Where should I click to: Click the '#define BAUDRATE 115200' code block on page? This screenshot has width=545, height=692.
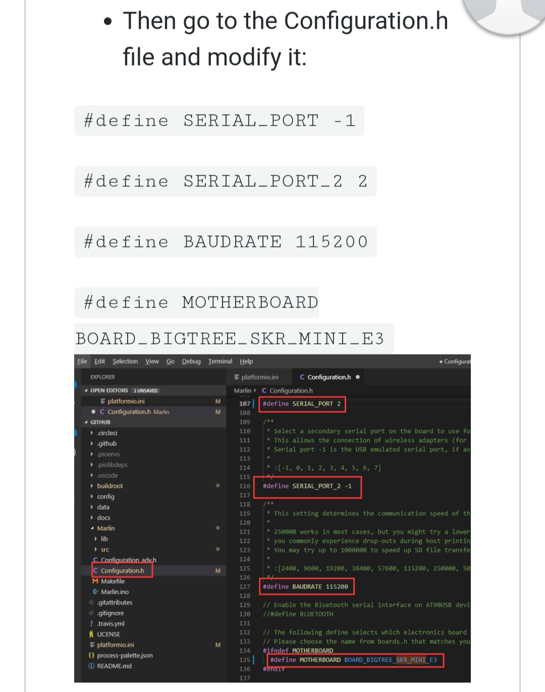pyautogui.click(x=226, y=242)
